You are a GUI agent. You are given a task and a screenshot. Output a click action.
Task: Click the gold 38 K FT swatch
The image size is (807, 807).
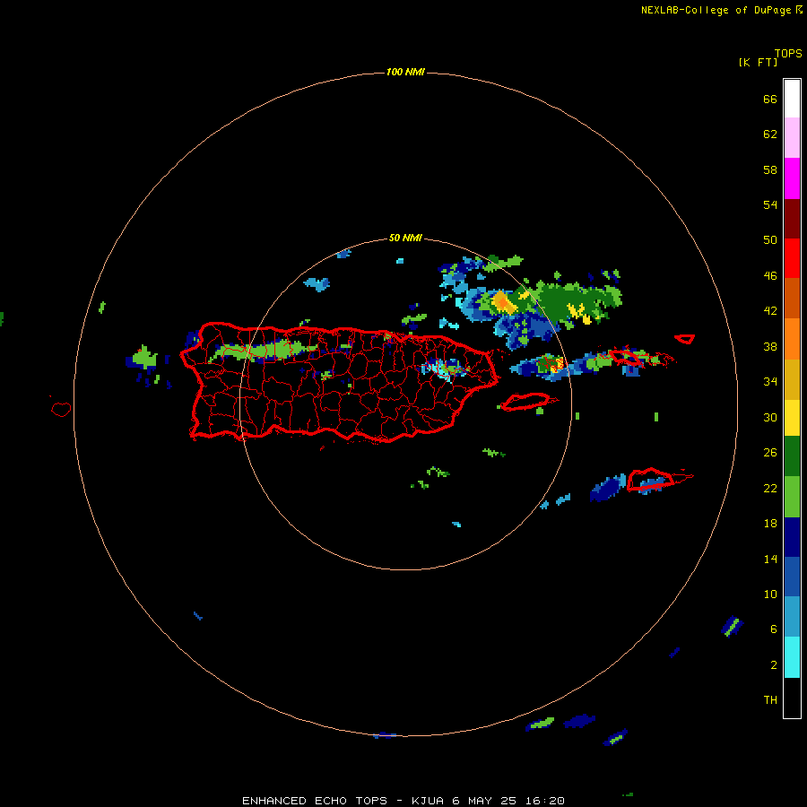point(792,379)
